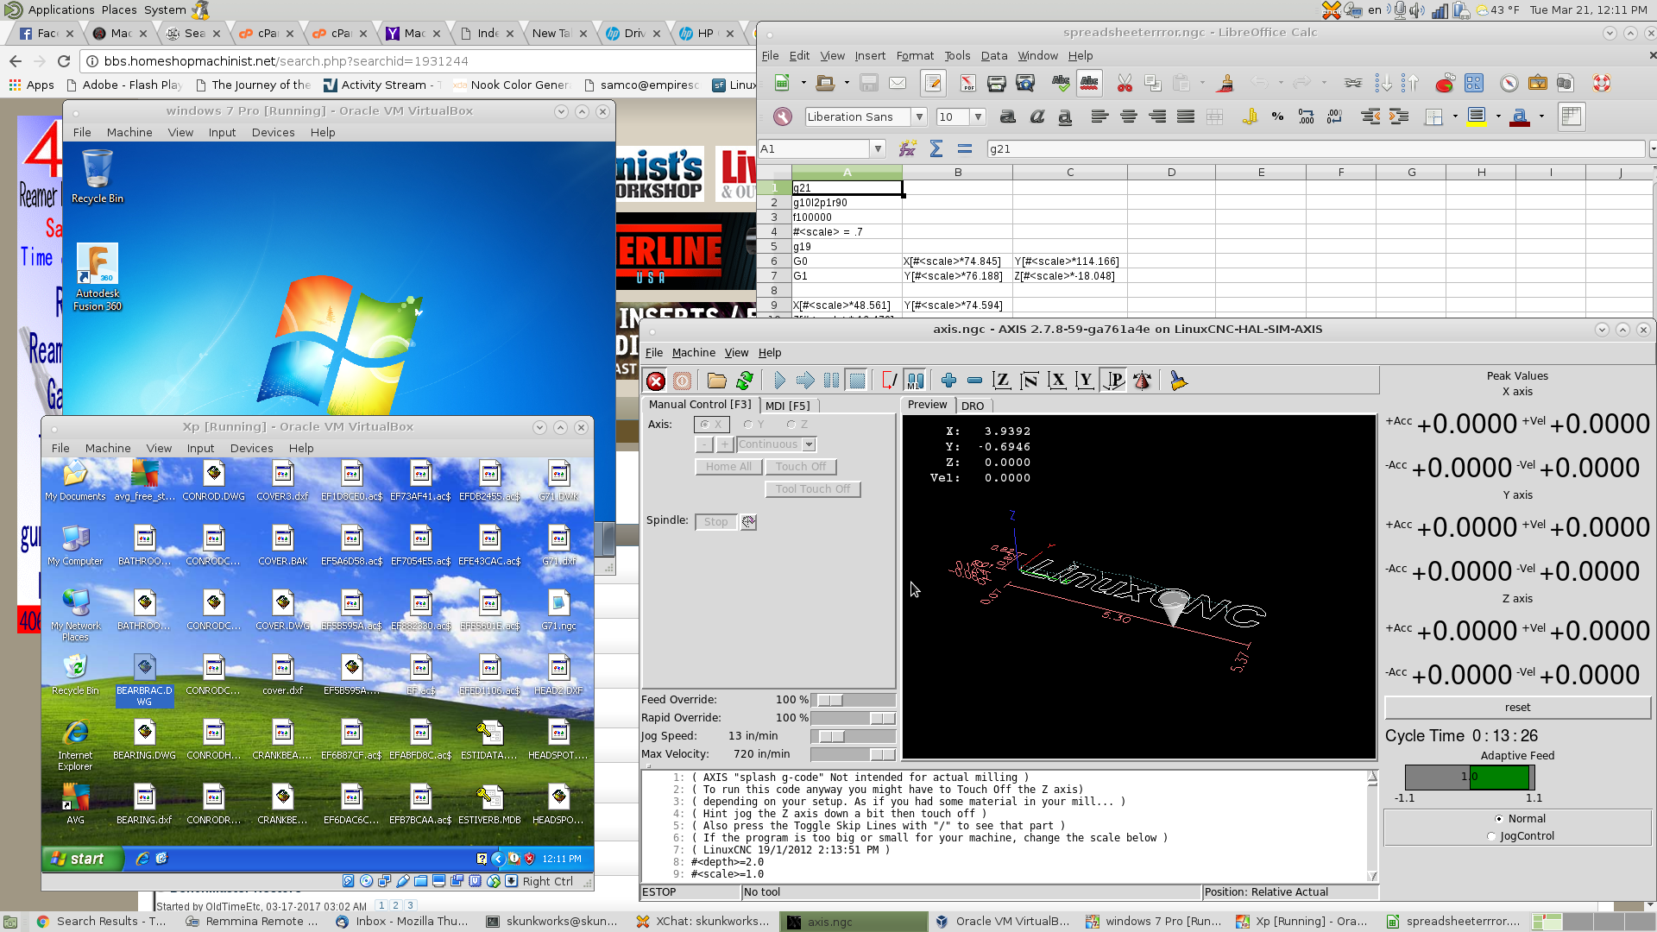Click Home All button in AXIS
Viewport: 1657px width, 932px height.
(728, 467)
